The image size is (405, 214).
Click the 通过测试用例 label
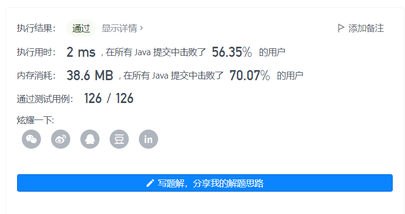pyautogui.click(x=45, y=99)
